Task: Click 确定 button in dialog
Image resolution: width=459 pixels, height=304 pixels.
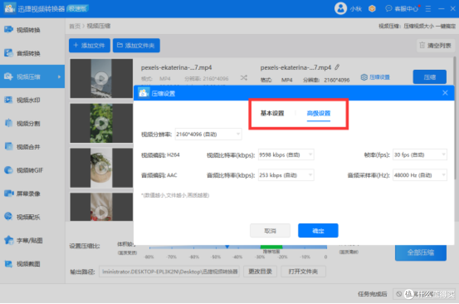Action: click(318, 231)
